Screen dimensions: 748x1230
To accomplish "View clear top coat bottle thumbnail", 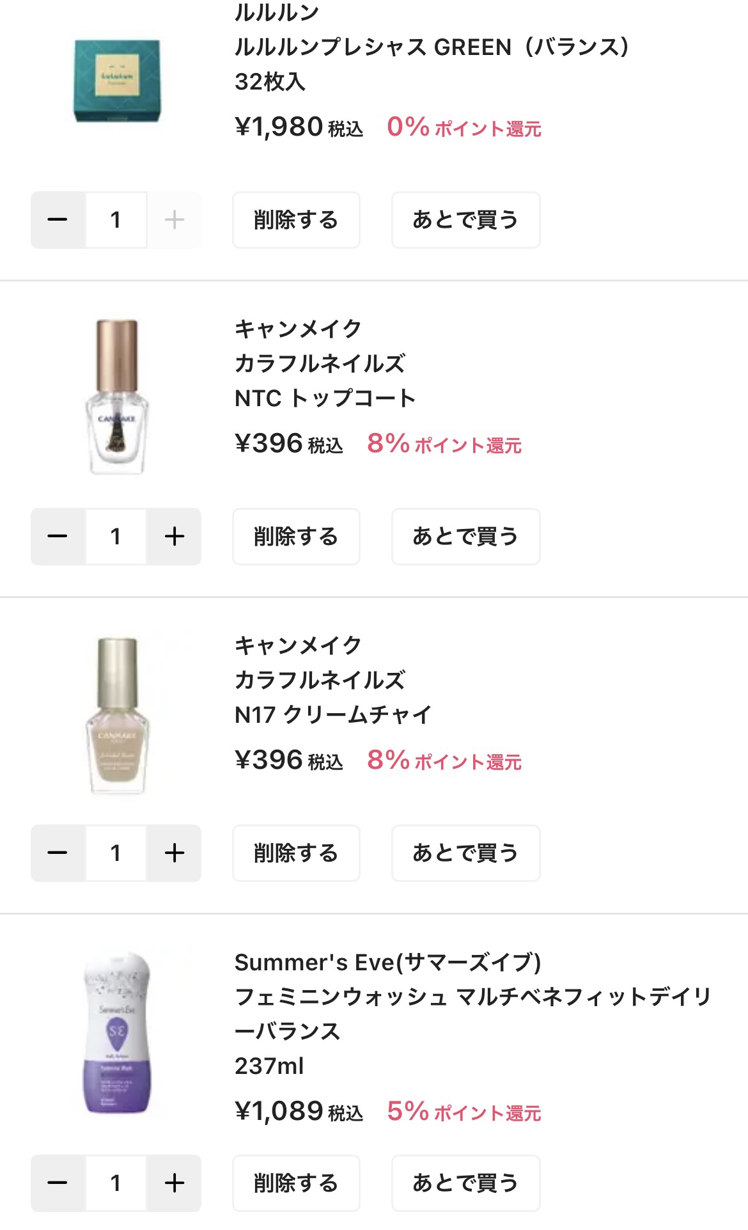I will [x=117, y=397].
